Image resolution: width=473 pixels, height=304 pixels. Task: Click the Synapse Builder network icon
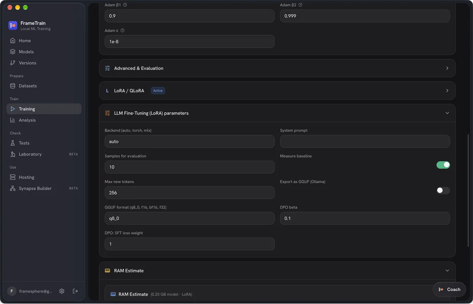(x=13, y=188)
